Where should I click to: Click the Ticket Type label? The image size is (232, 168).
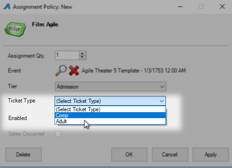point(22,101)
